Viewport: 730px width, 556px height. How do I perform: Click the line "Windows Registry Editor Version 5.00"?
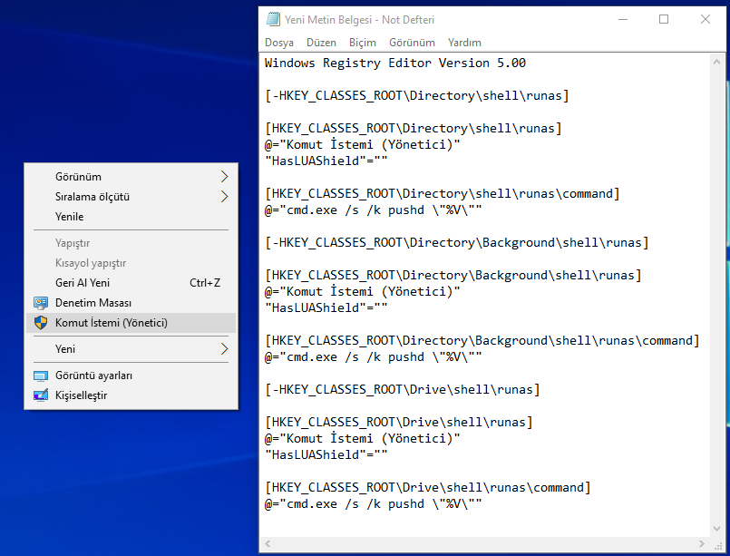[395, 63]
